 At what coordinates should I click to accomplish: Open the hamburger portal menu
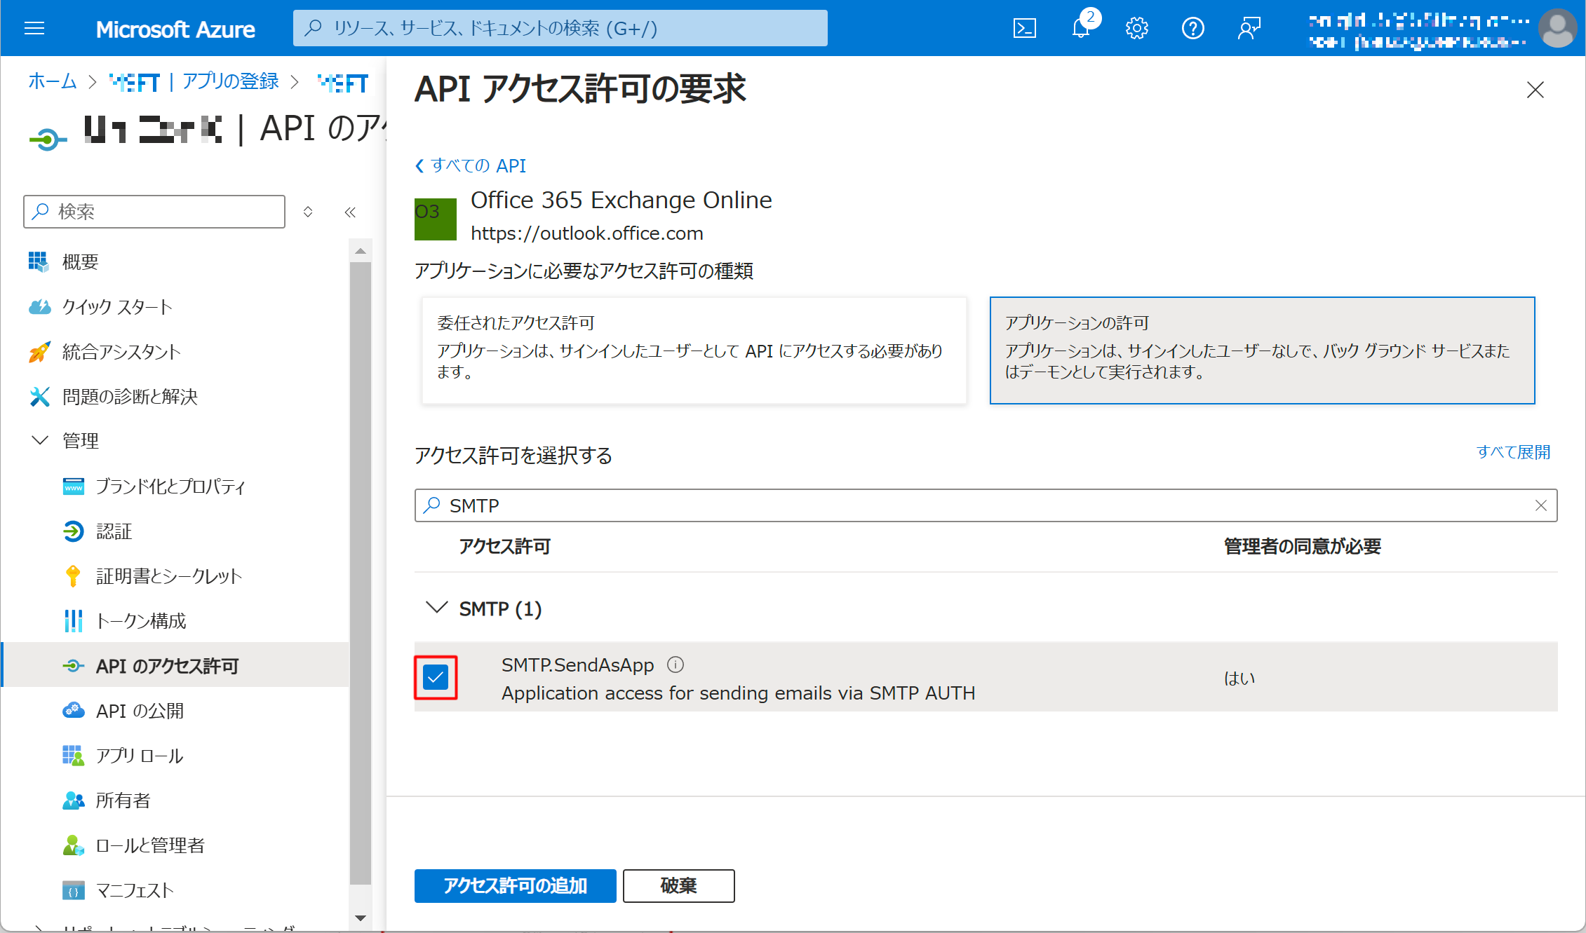[x=34, y=28]
